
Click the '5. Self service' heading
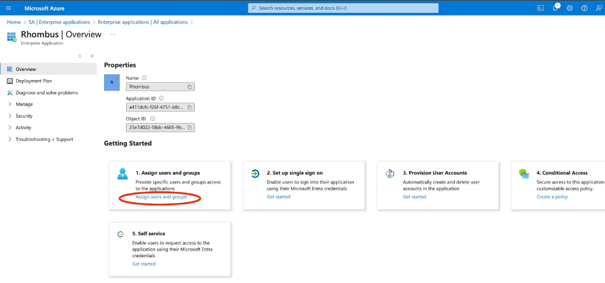click(x=149, y=234)
